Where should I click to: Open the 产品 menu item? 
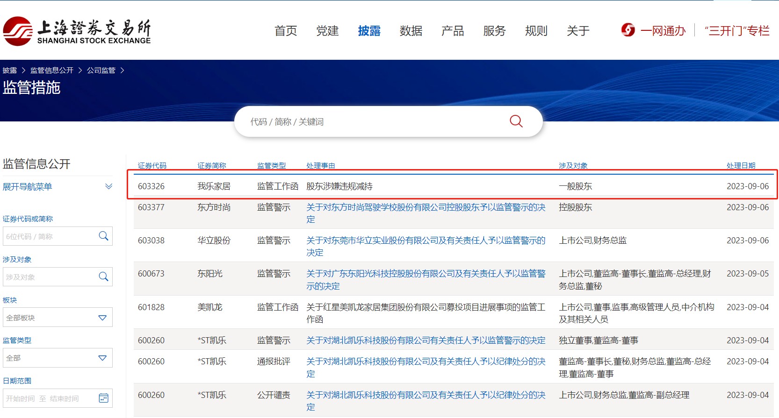(453, 31)
